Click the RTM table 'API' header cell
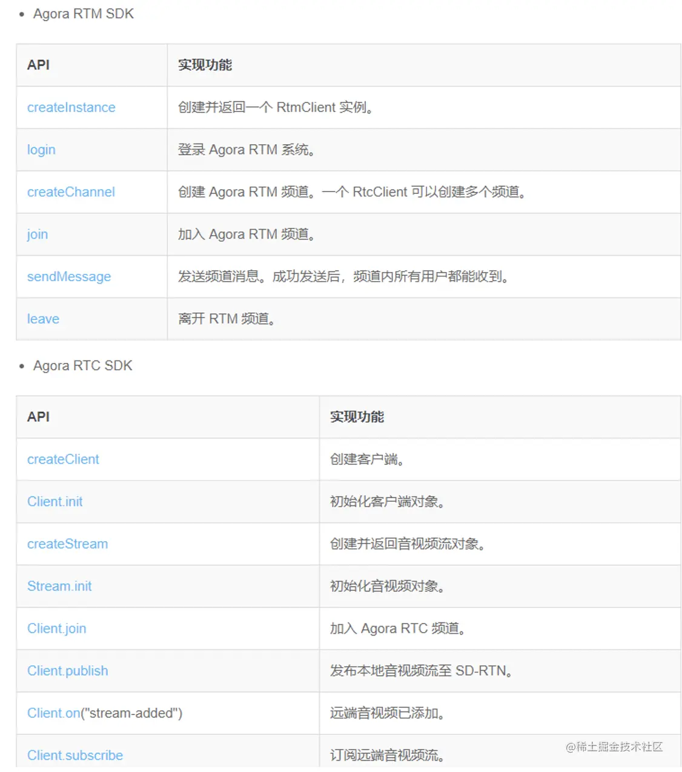The width and height of the screenshot is (682, 772). click(91, 65)
